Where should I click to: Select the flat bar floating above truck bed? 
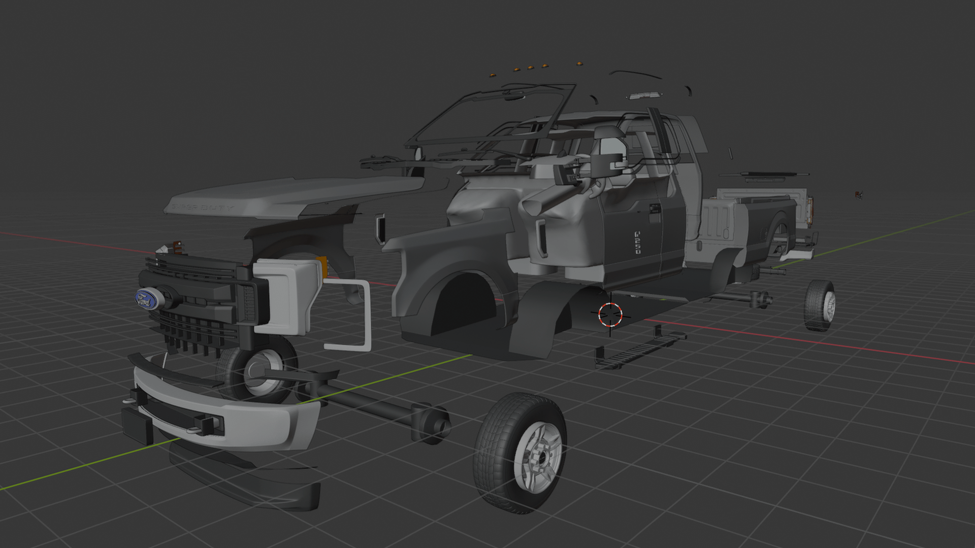[x=765, y=175]
